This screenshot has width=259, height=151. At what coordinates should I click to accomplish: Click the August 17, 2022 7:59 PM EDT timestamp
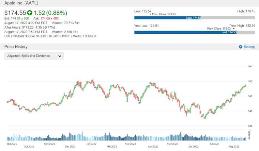click(x=26, y=32)
